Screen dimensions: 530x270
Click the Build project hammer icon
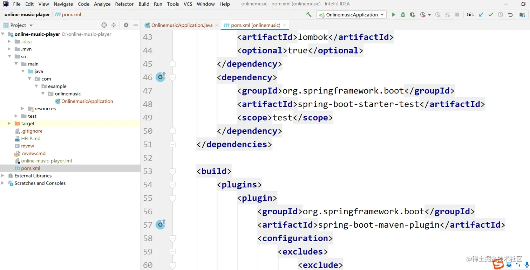(309, 15)
